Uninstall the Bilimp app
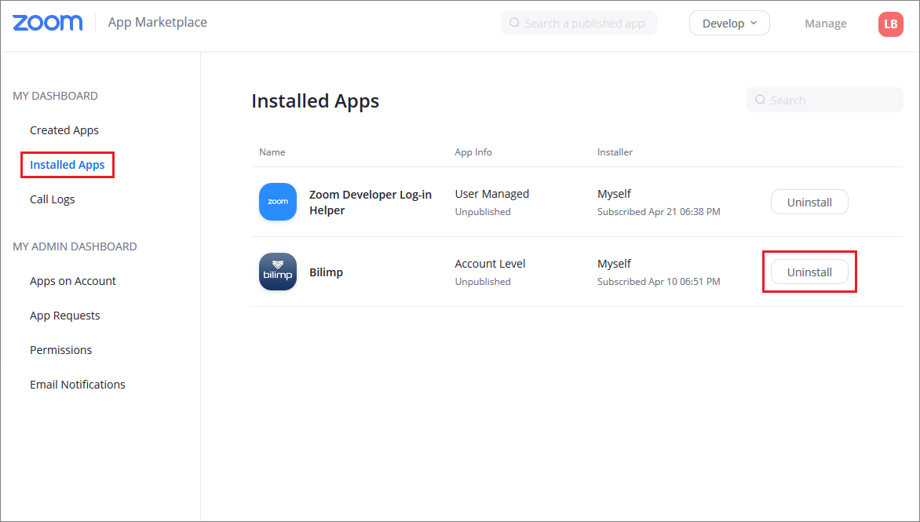This screenshot has height=522, width=920. (x=809, y=272)
